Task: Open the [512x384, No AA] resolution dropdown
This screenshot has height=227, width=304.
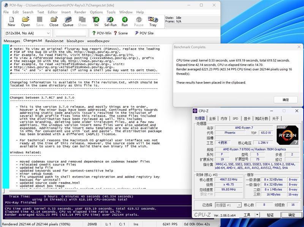Action: pyautogui.click(x=48, y=33)
